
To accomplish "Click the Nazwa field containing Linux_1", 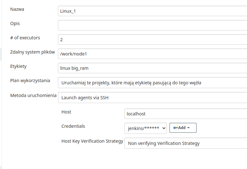I will coord(152,11).
